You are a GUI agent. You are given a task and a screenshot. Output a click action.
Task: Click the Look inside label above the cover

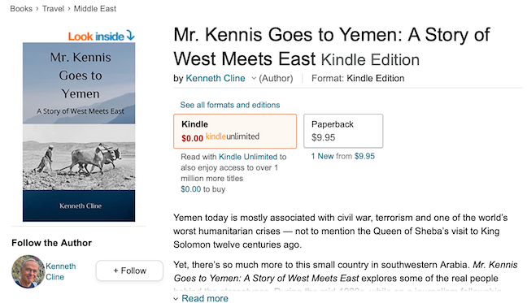pos(96,37)
